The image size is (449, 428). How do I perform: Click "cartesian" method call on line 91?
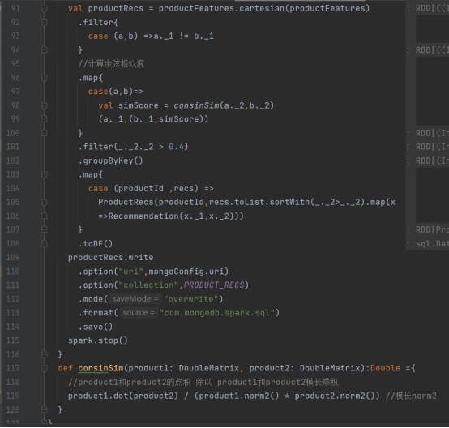(x=262, y=9)
